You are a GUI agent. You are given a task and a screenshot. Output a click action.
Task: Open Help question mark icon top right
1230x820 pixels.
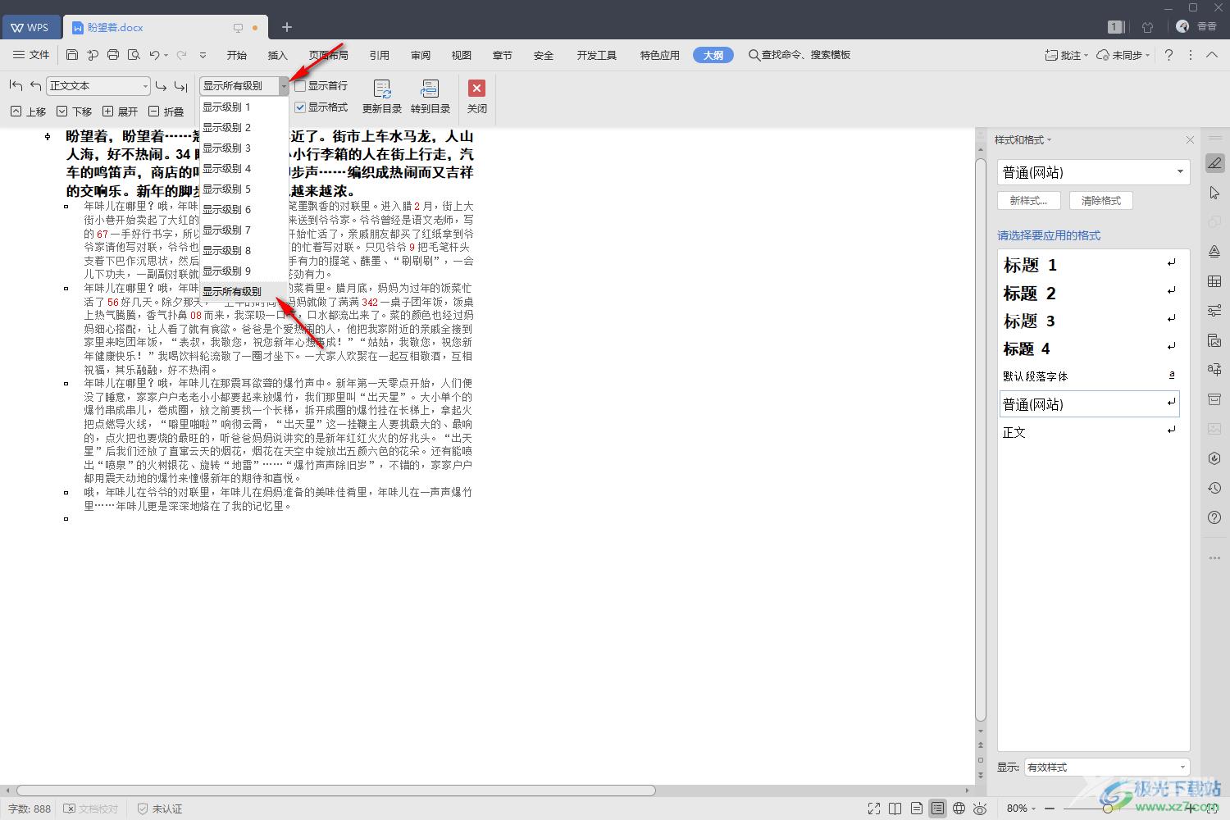(x=1168, y=55)
